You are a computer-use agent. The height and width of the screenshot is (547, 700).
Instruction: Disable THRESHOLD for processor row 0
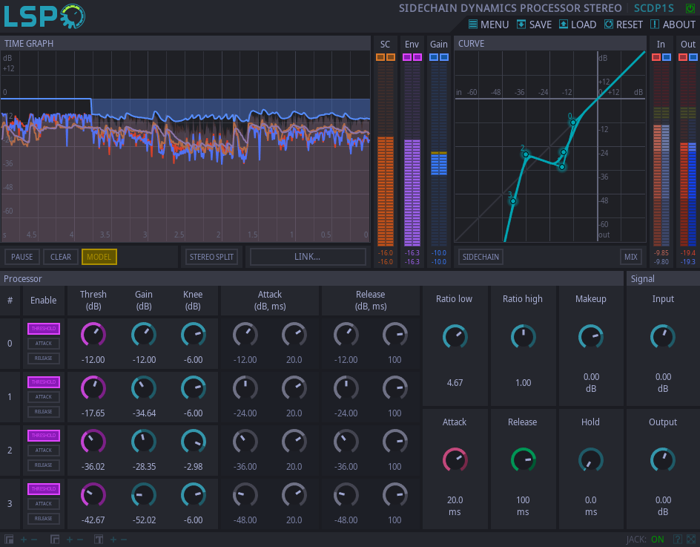(x=44, y=329)
